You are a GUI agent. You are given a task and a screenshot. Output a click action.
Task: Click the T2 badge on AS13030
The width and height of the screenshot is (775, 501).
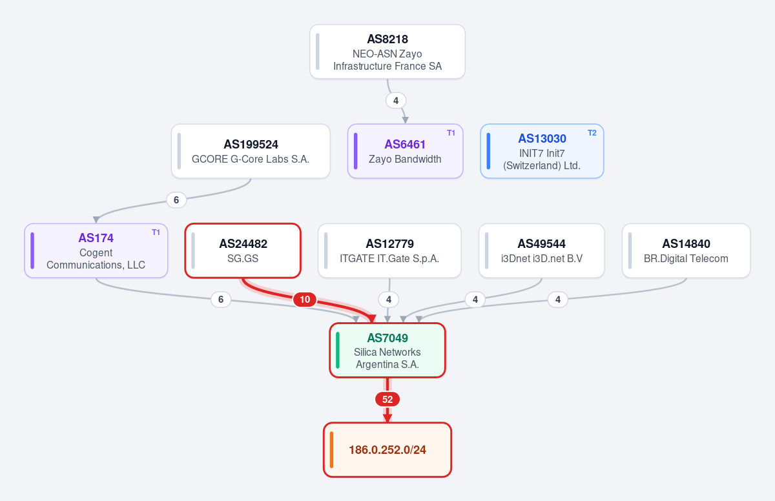pyautogui.click(x=592, y=133)
